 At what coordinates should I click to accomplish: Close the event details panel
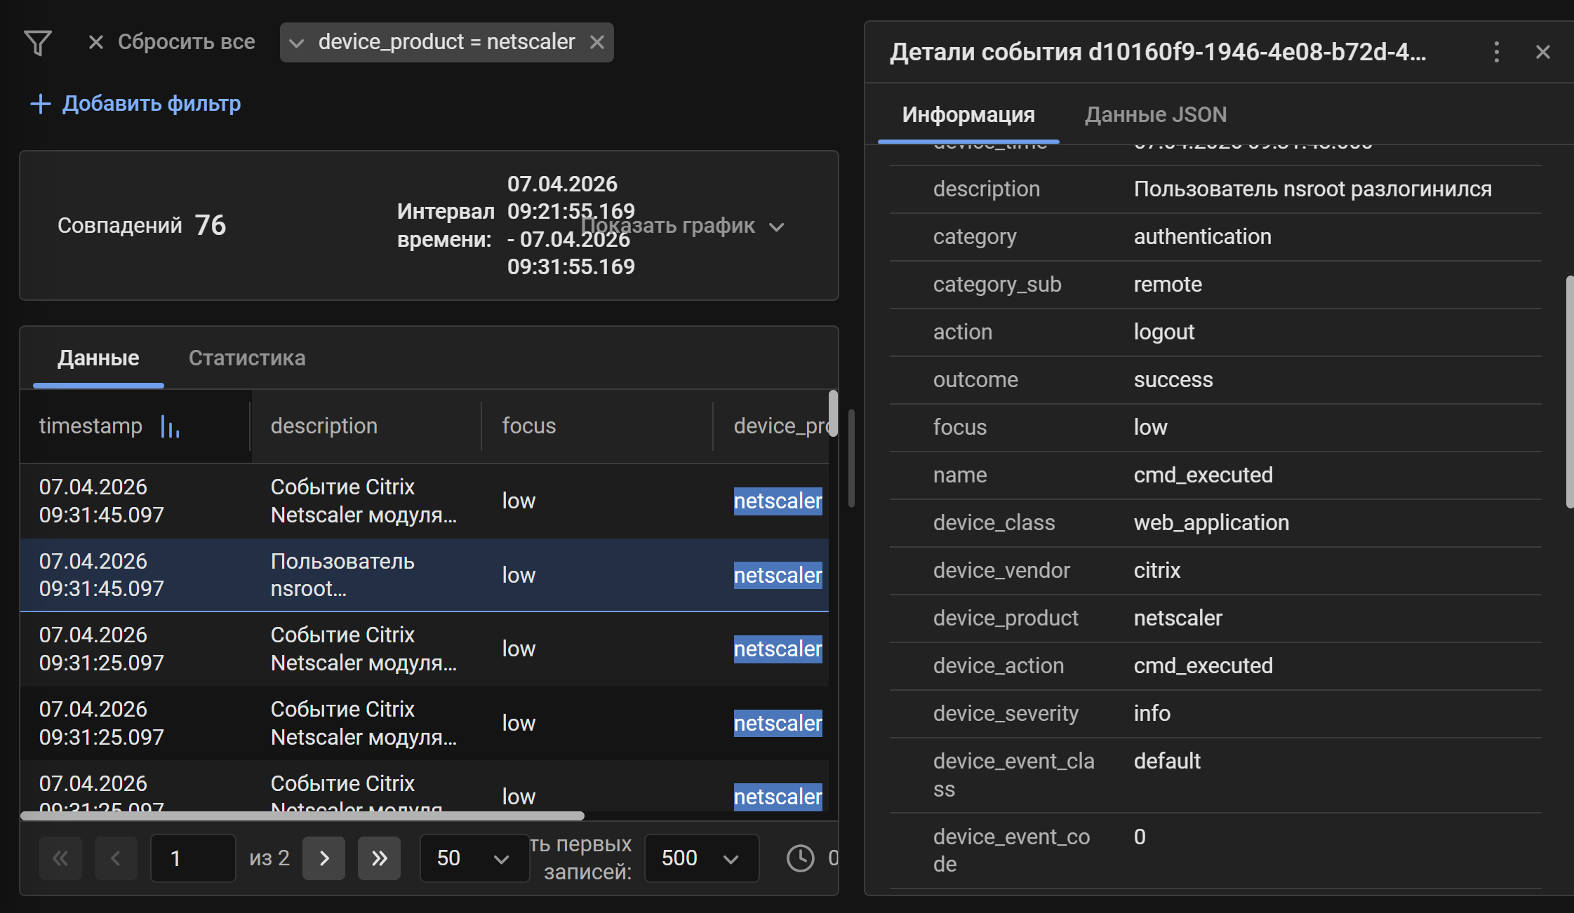pos(1542,52)
